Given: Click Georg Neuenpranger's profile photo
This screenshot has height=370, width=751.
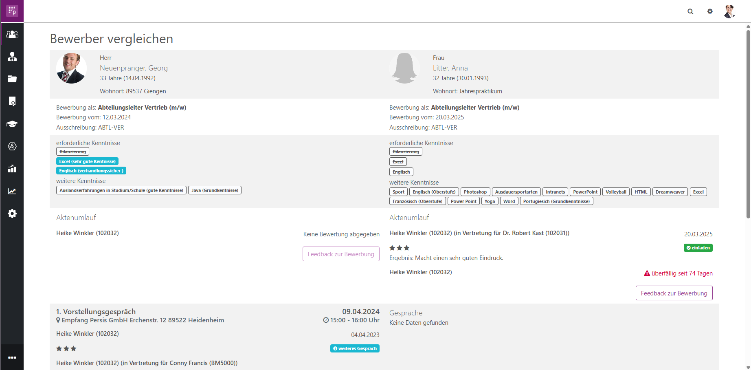Looking at the screenshot, I should point(71,68).
